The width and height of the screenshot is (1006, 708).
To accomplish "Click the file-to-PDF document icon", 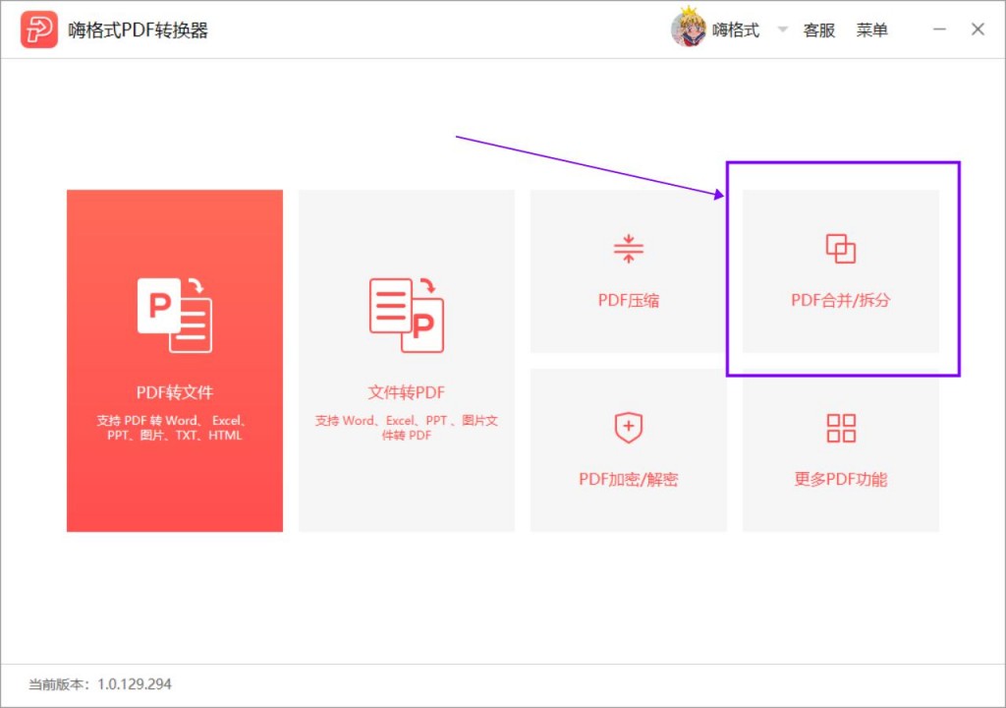I will 406,315.
